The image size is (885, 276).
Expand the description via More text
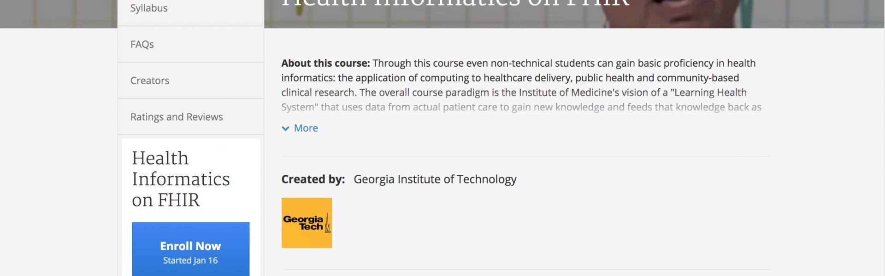click(x=306, y=128)
